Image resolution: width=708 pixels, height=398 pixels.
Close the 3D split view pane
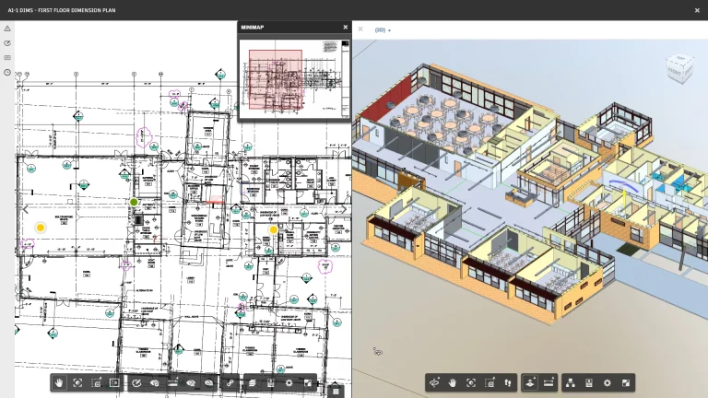click(360, 29)
